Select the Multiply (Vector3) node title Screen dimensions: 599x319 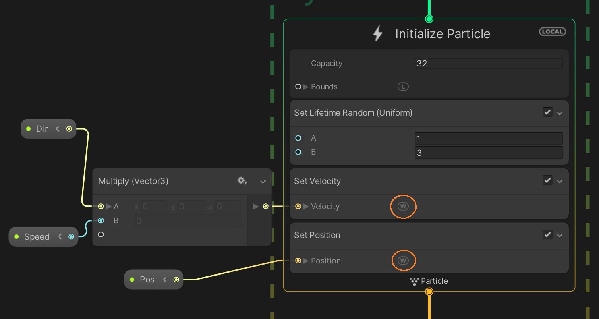133,181
